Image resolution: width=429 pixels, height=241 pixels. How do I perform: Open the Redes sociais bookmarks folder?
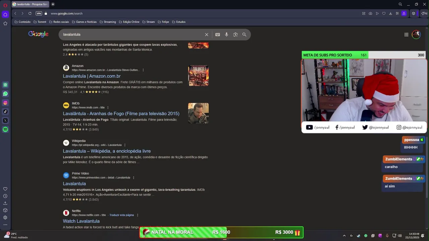[59, 22]
